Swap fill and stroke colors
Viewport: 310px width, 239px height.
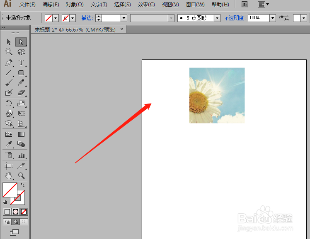23,185
